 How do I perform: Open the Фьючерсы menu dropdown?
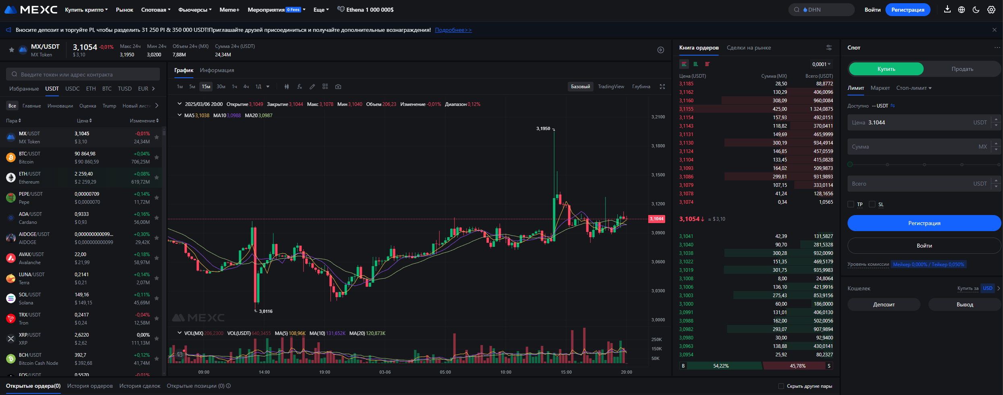click(195, 10)
